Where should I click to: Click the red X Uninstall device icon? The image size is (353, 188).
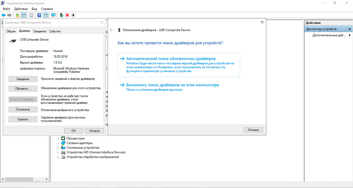pos(67,15)
